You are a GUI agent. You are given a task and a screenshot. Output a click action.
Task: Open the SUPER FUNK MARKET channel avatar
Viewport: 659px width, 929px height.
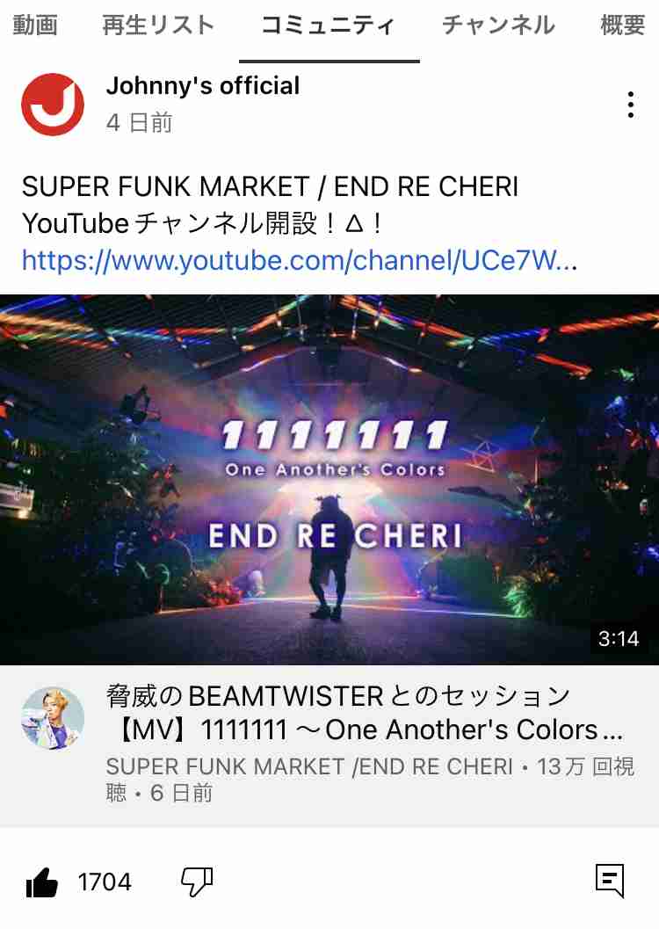point(53,719)
